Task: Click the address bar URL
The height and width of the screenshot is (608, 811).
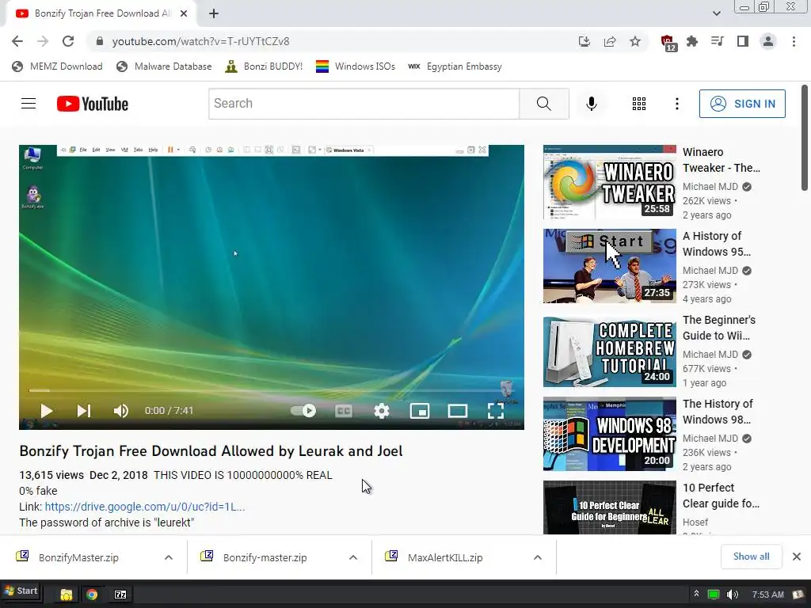Action: (x=200, y=41)
